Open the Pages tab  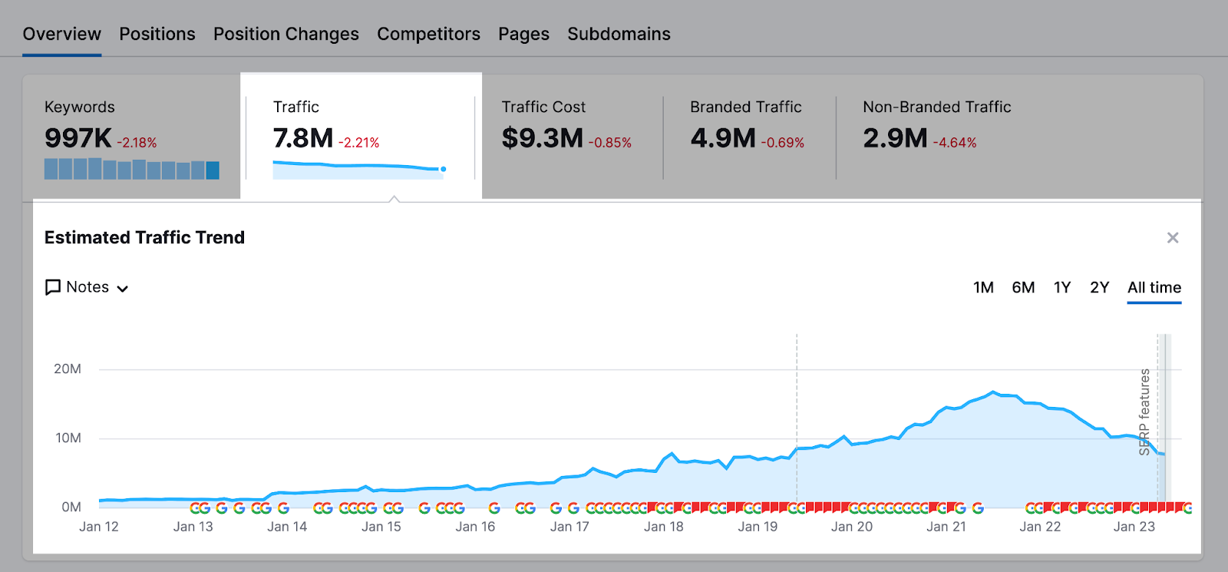523,34
